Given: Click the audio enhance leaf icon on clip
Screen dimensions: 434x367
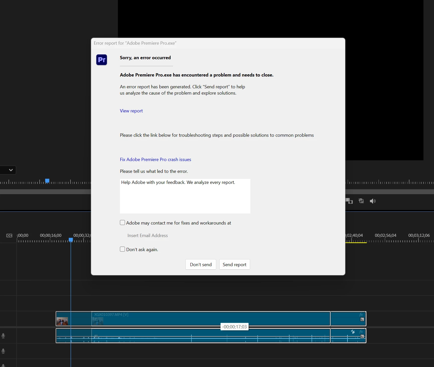Looking at the screenshot, I should (x=353, y=332).
